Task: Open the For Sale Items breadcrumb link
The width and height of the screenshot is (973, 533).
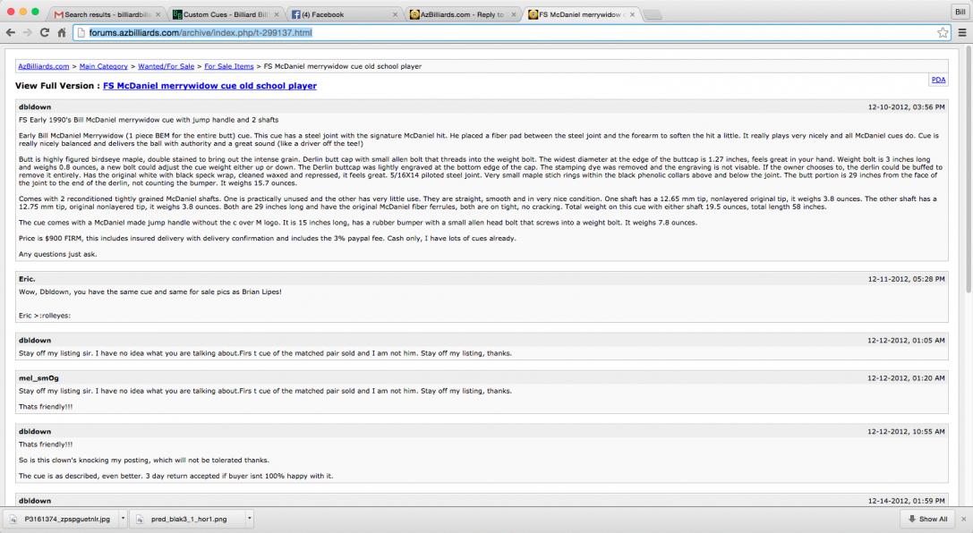Action: (x=228, y=66)
